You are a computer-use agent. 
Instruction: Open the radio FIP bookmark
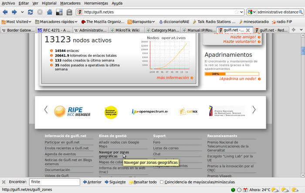[x=282, y=22]
